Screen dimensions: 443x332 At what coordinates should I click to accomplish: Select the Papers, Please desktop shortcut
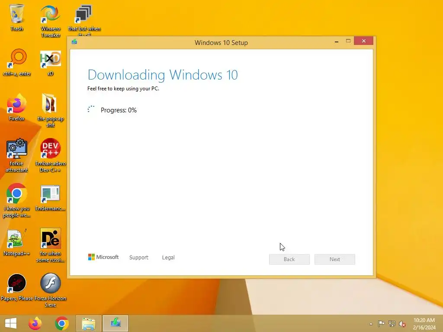click(x=17, y=287)
